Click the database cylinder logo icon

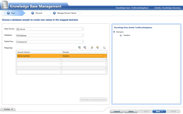[5, 5]
